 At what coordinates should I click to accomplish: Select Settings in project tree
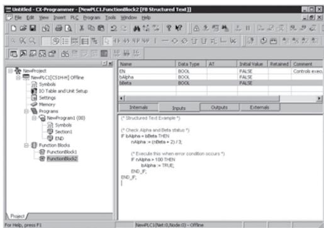(47, 98)
